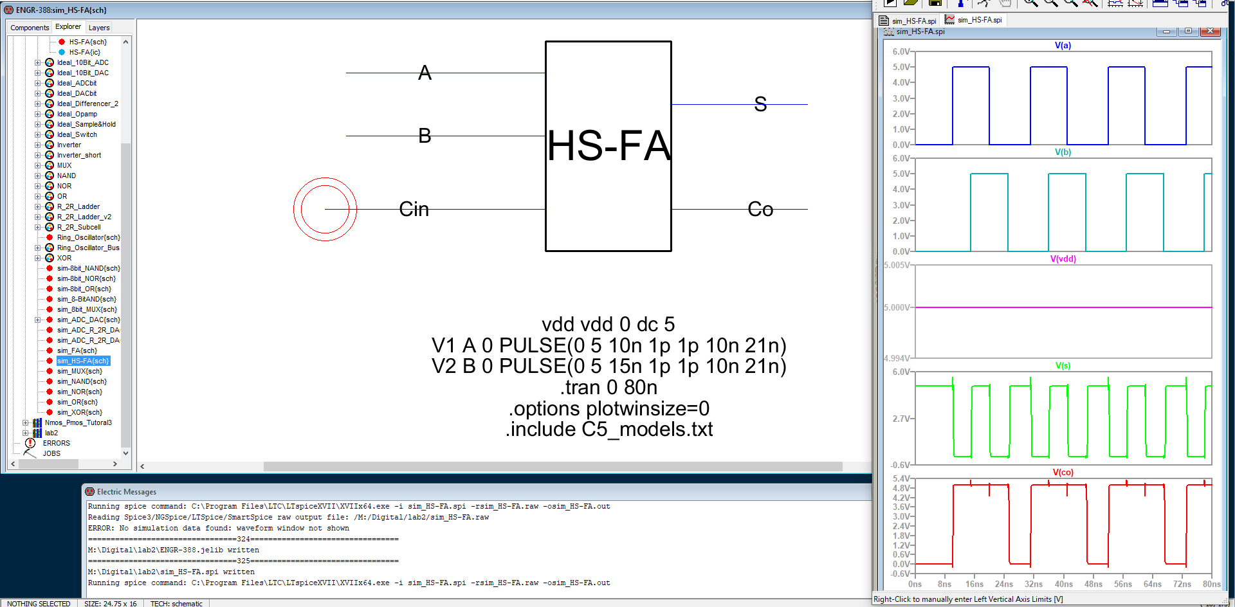Select ERRORS entry in the explorer tree

pyautogui.click(x=56, y=443)
